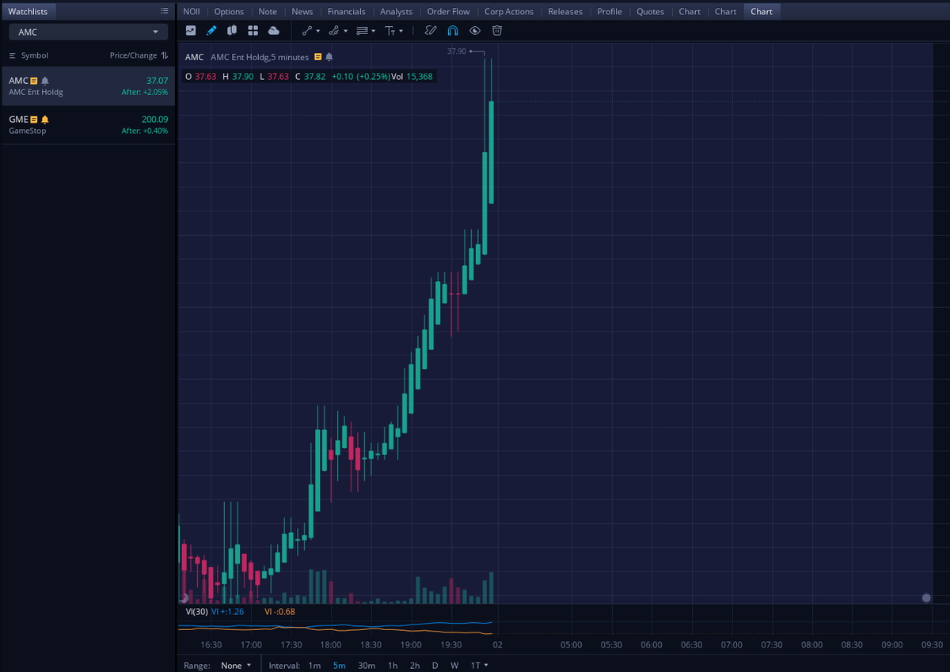Toggle the yellow alert bell on GME row
The width and height of the screenshot is (950, 672).
click(x=45, y=120)
